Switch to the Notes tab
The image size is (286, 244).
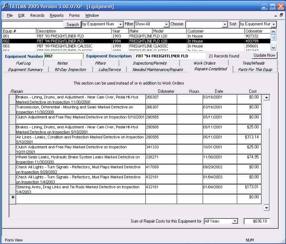click(62, 63)
